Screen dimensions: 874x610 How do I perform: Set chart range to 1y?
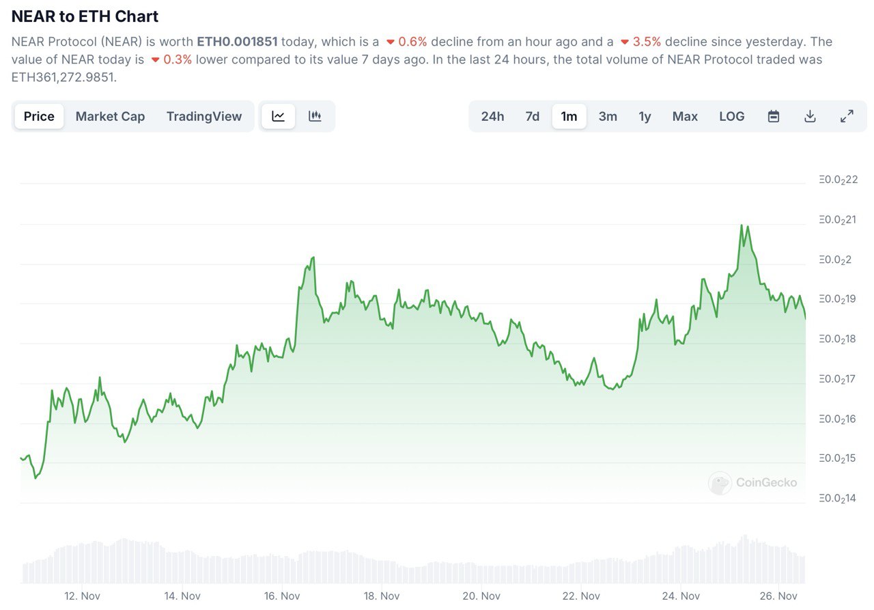pyautogui.click(x=645, y=116)
